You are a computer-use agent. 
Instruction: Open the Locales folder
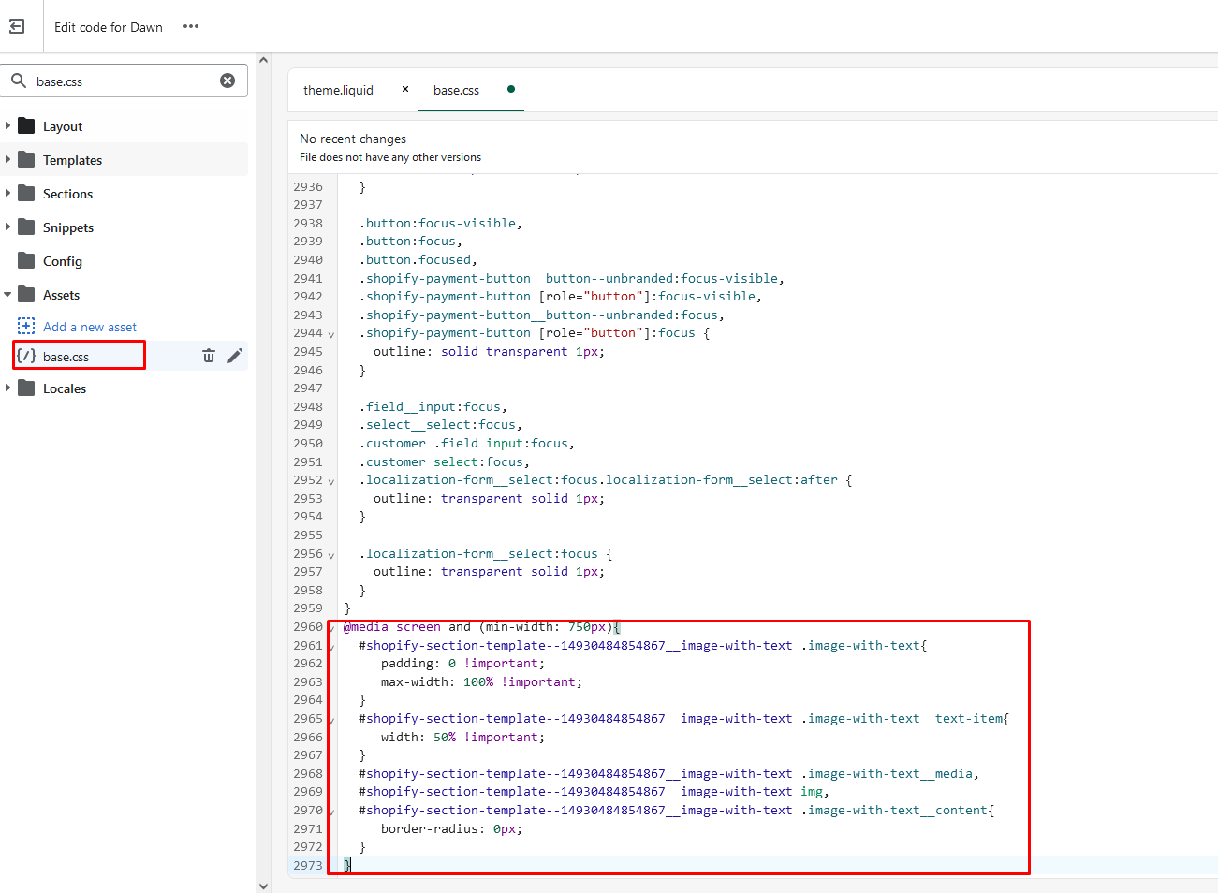65,388
